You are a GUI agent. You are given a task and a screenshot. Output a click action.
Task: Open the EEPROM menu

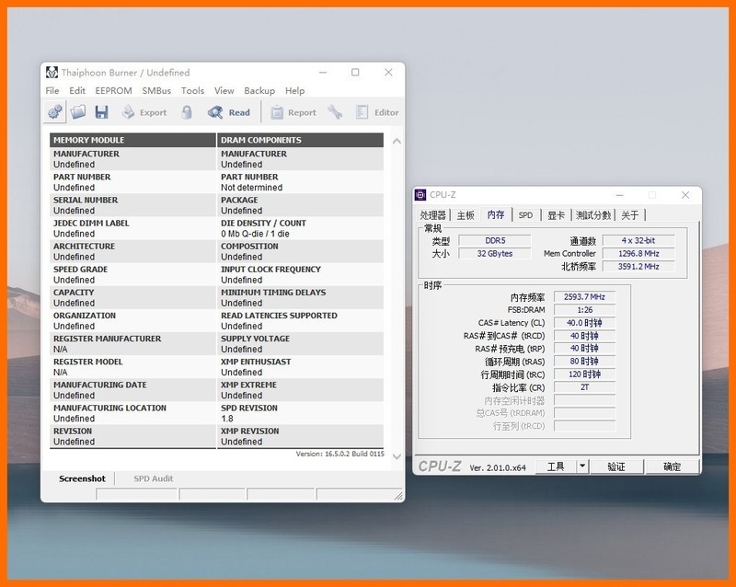[113, 91]
